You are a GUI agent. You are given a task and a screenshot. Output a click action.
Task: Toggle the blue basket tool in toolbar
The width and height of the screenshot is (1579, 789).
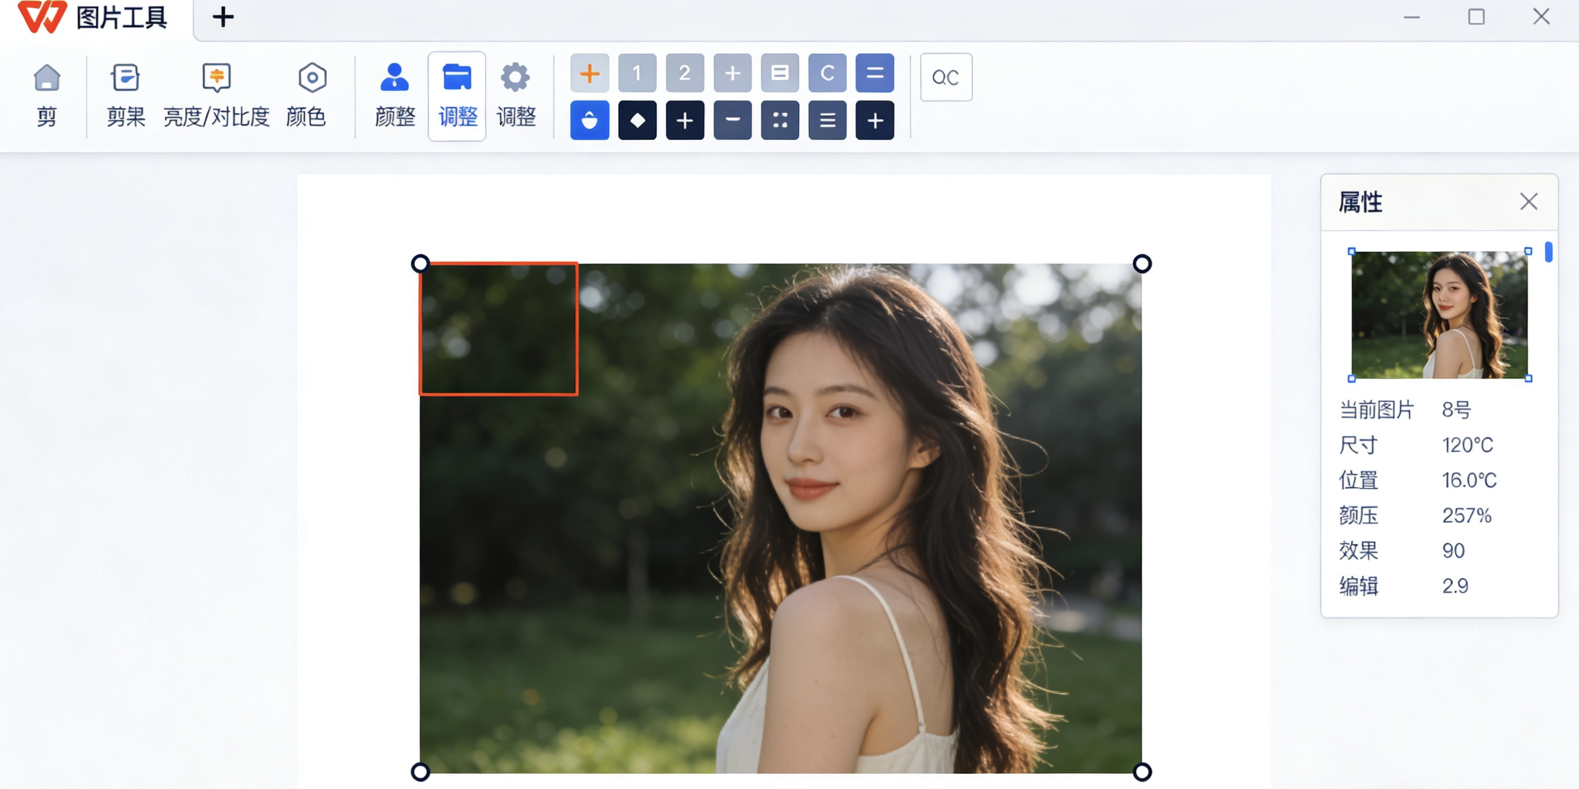point(589,120)
